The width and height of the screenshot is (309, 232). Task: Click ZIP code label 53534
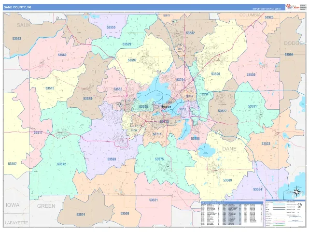(x=257, y=189)
